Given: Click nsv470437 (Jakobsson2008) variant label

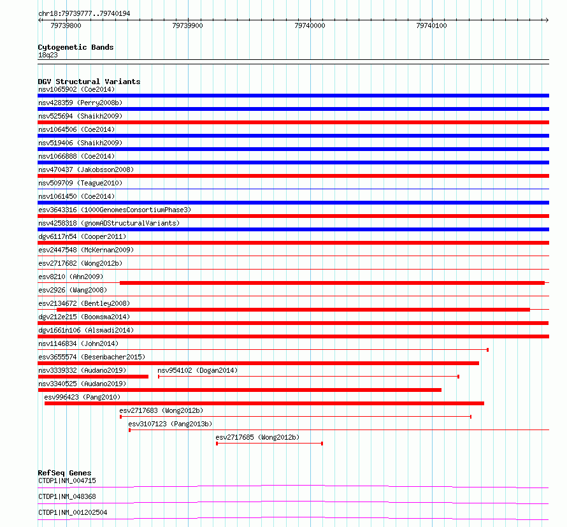Looking at the screenshot, I should 86,170.
